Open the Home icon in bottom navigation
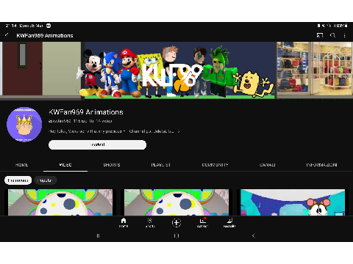353x264 pixels. click(x=124, y=222)
